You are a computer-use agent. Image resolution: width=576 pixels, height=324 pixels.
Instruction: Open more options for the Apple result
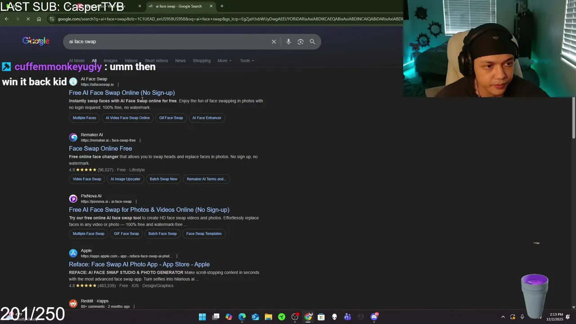click(x=176, y=256)
